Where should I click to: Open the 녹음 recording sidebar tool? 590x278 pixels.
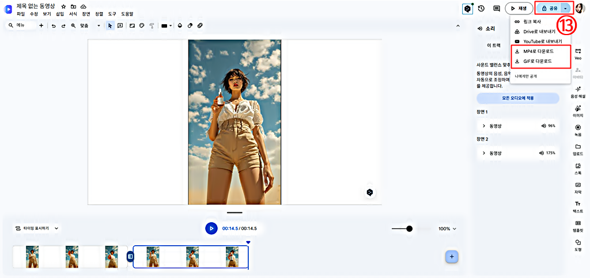578,130
